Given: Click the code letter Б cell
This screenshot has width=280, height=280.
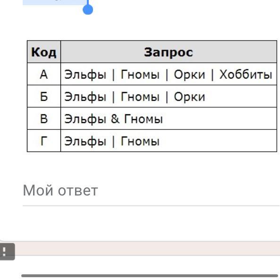Looking at the screenshot, I should (44, 96).
